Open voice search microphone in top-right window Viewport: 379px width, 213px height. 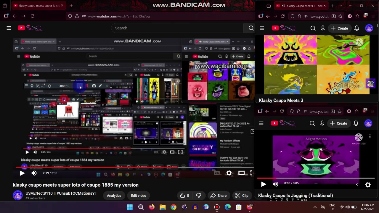[x=323, y=28]
